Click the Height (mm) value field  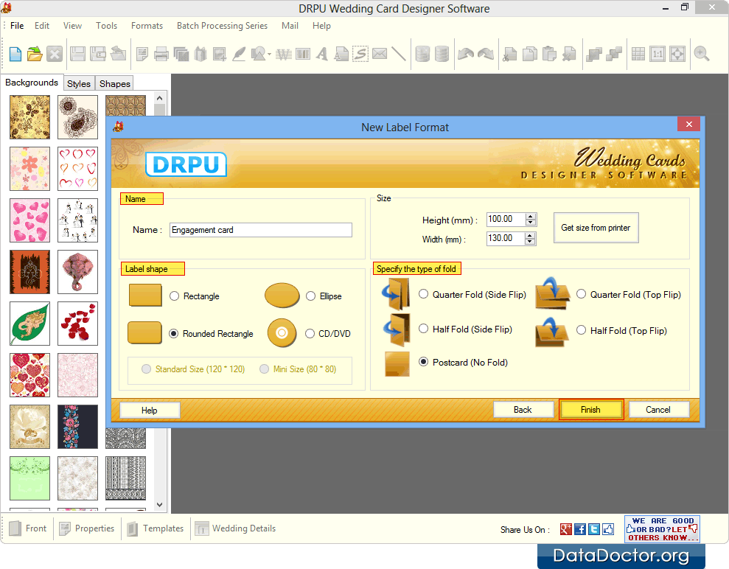(506, 220)
